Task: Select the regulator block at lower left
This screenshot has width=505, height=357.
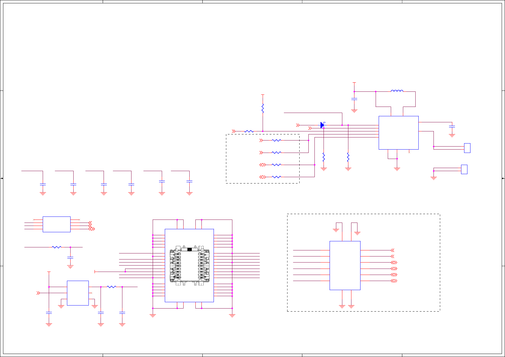Action: [x=78, y=293]
